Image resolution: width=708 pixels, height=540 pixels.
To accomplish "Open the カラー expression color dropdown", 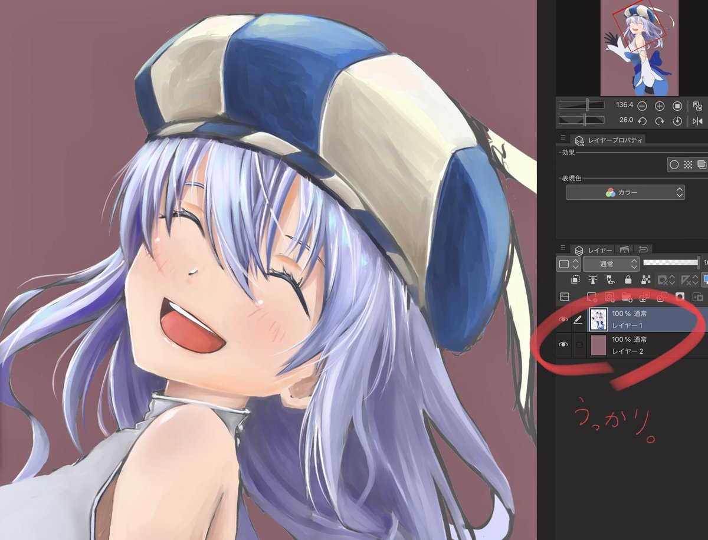I will pos(625,192).
